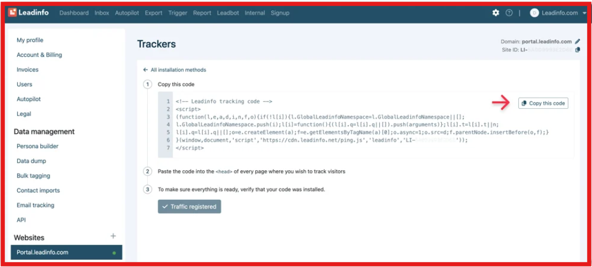Image resolution: width=592 pixels, height=267 pixels.
Task: Open Users in sidebar
Action: pos(24,84)
